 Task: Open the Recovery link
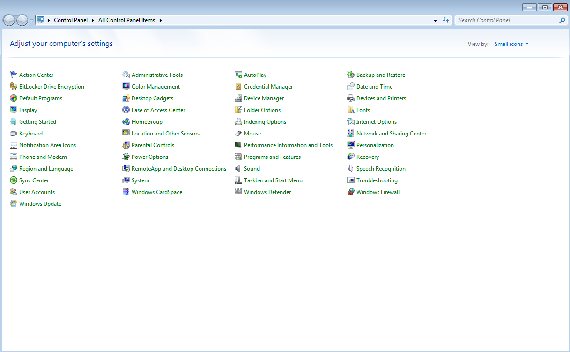368,157
